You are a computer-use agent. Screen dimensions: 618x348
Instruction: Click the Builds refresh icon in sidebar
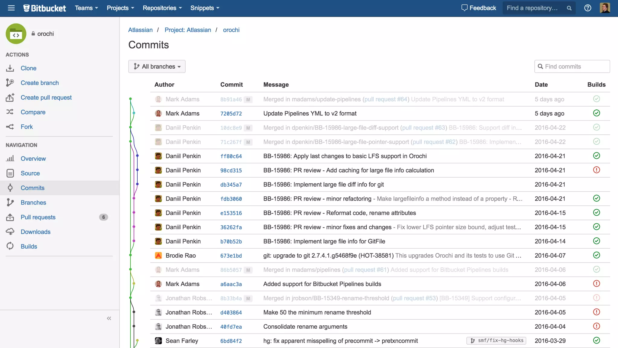tap(10, 246)
